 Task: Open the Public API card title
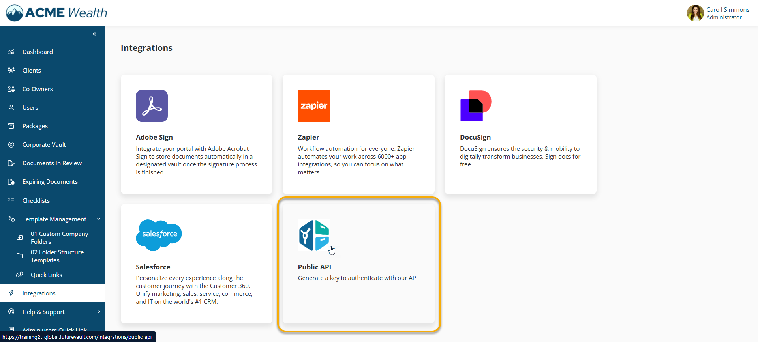click(314, 267)
